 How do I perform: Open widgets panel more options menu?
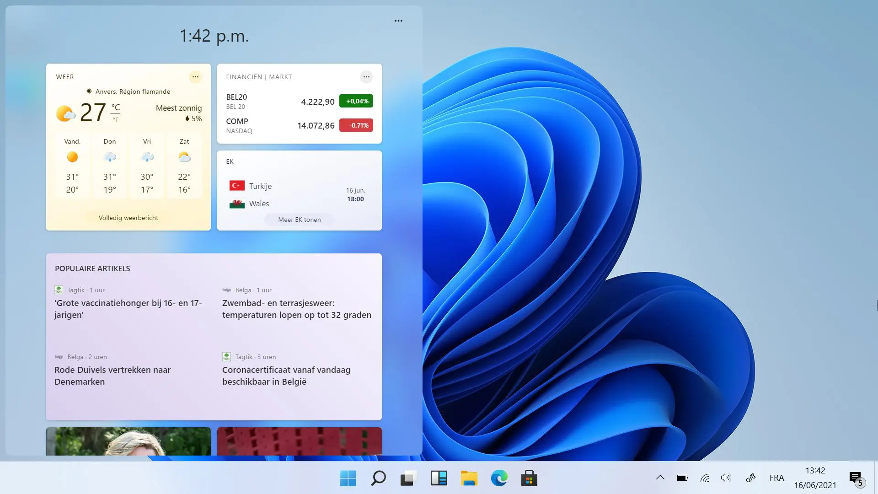point(398,21)
